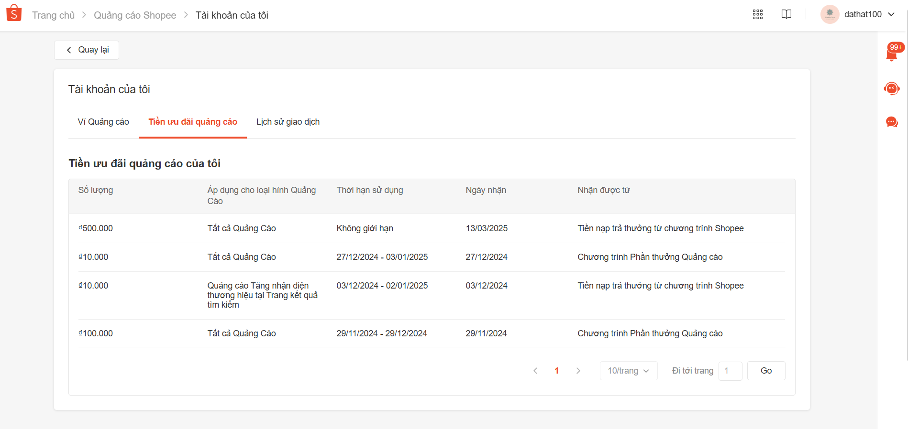Viewport: 908px width, 429px height.
Task: Click the Áp dụng cho loại hình Quảng Cáo header
Action: click(x=262, y=195)
